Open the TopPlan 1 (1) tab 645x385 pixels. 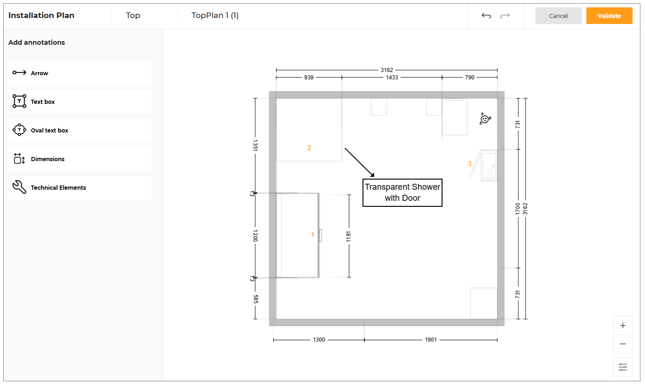click(x=215, y=16)
